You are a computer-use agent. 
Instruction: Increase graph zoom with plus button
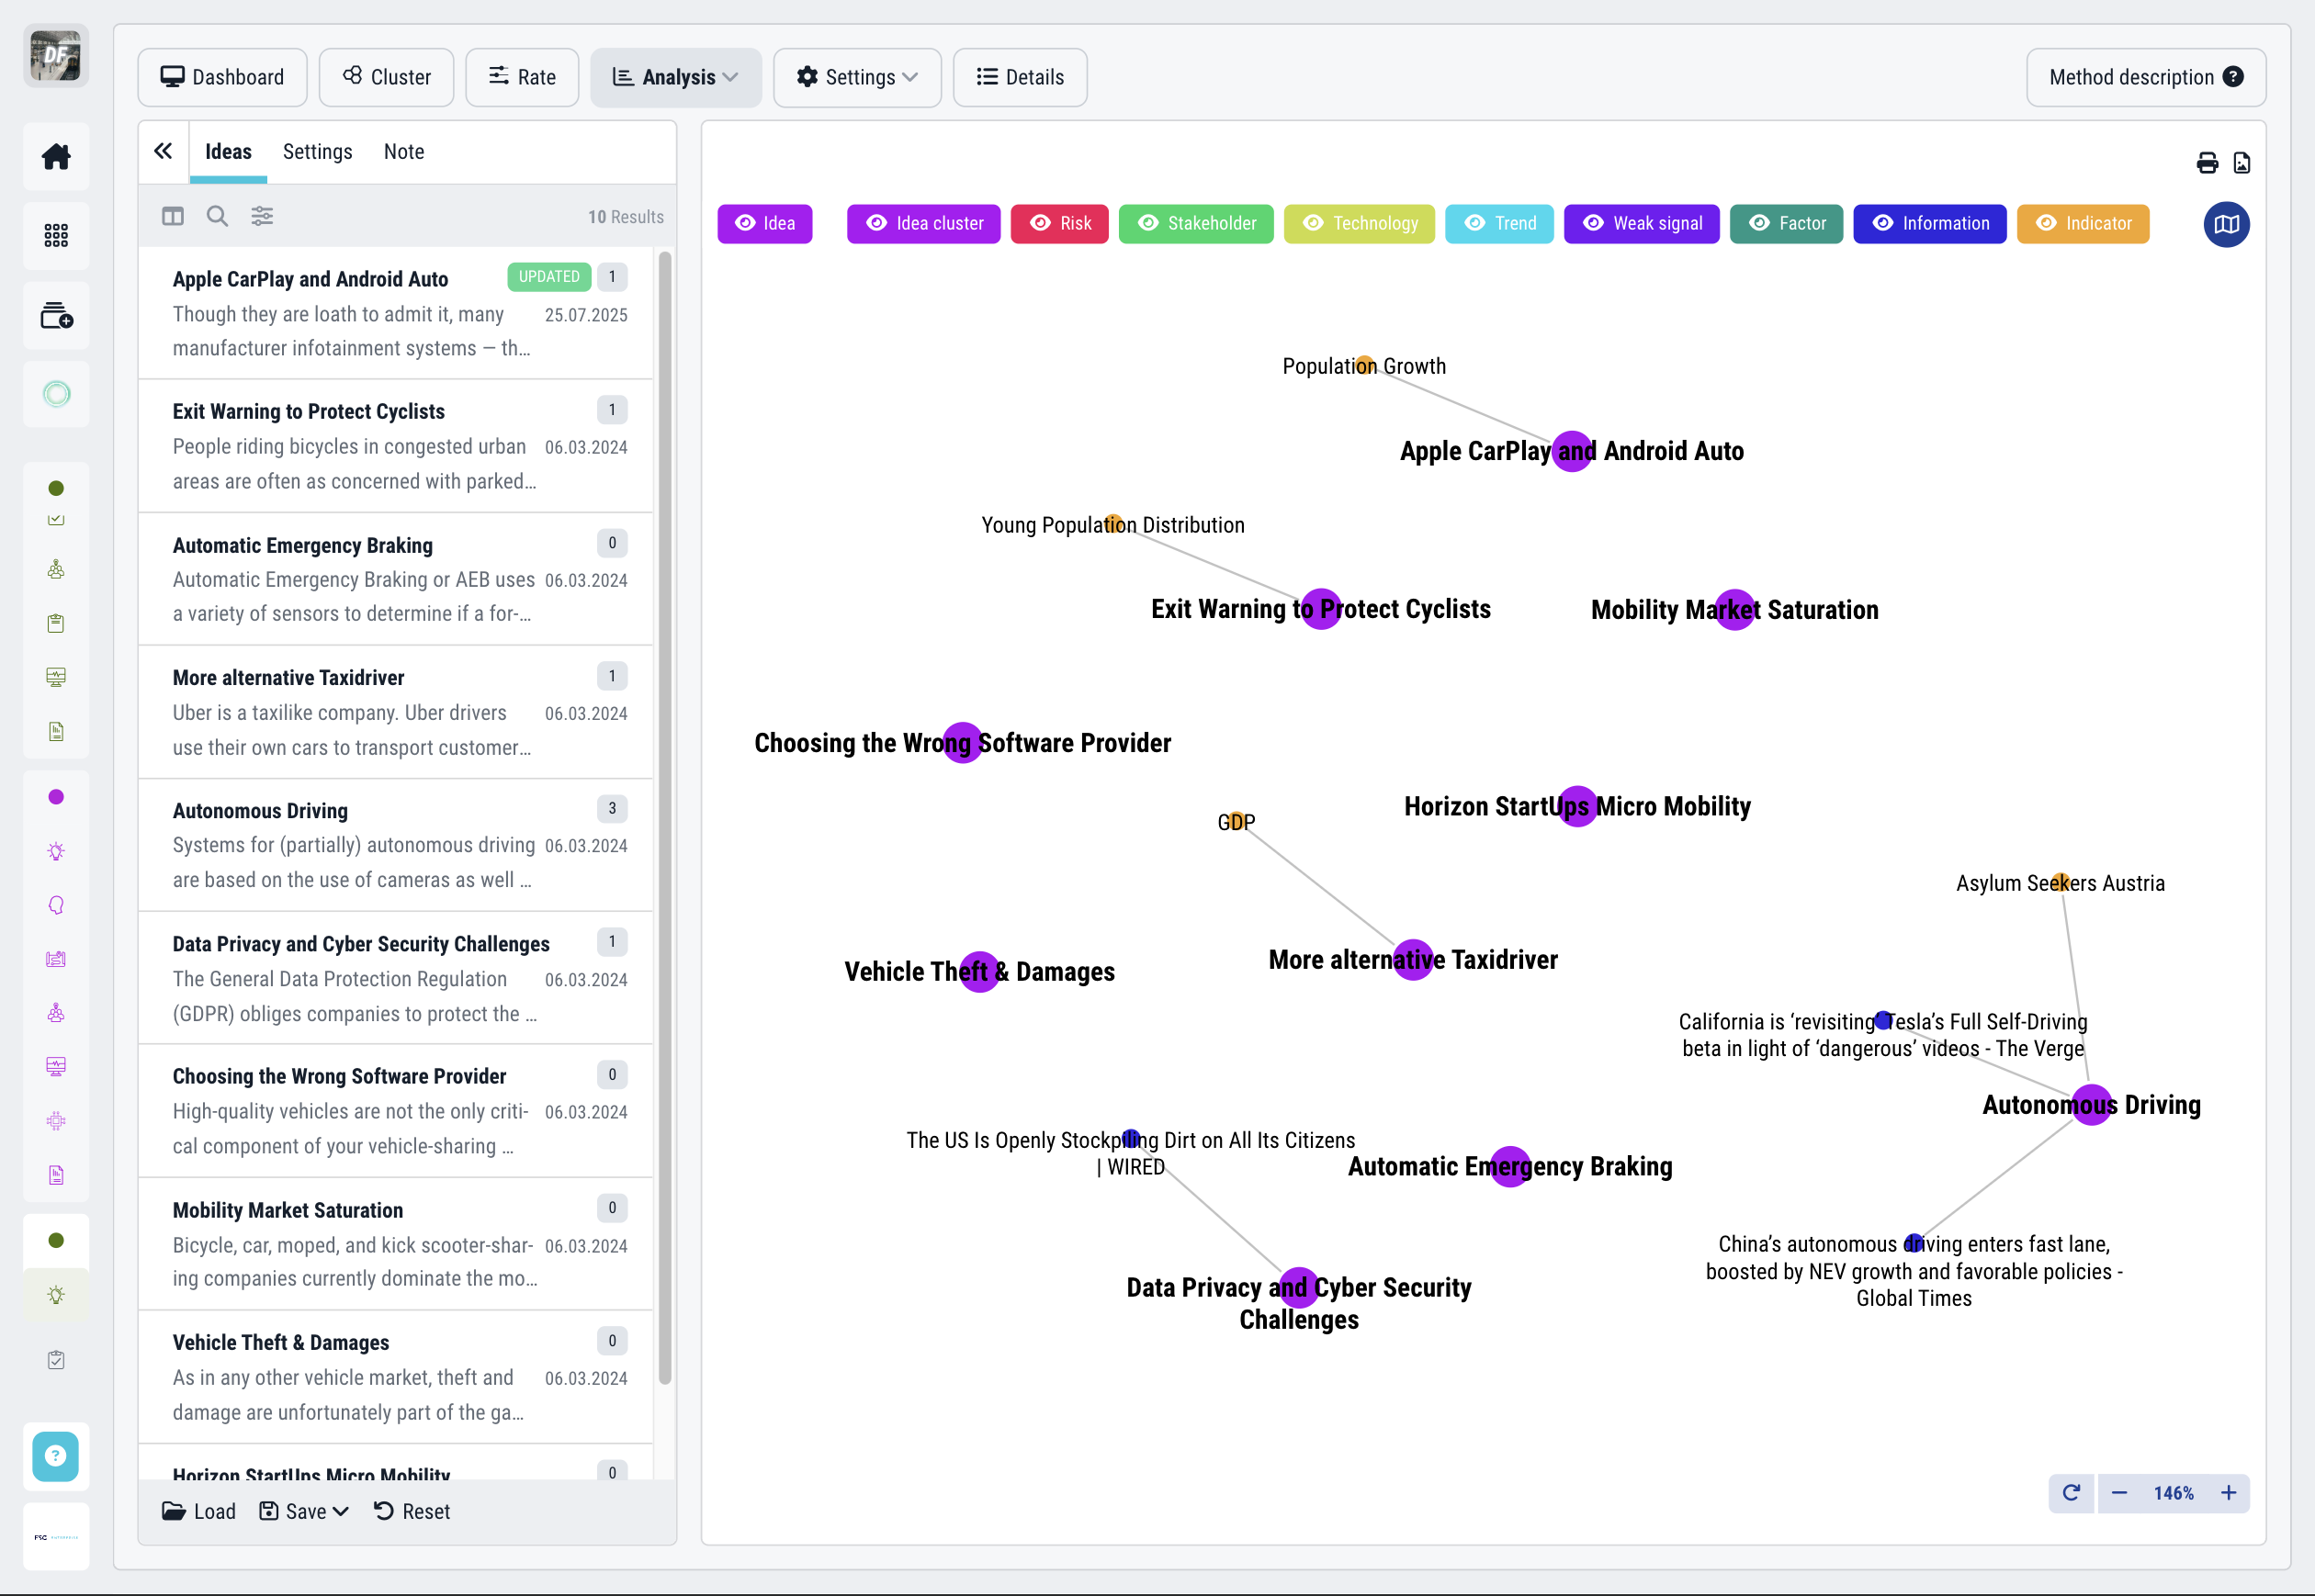(2228, 1493)
